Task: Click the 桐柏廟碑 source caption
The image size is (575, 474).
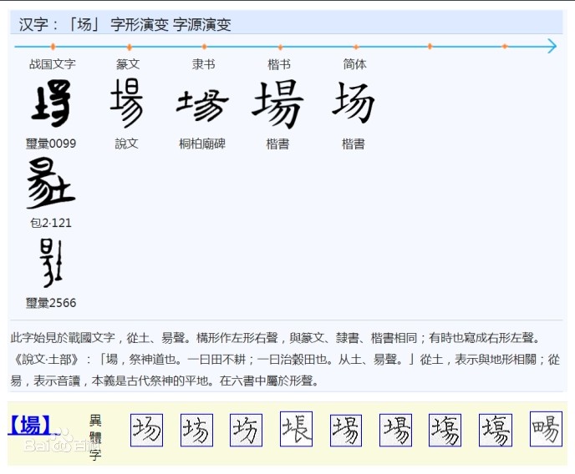Action: click(202, 144)
